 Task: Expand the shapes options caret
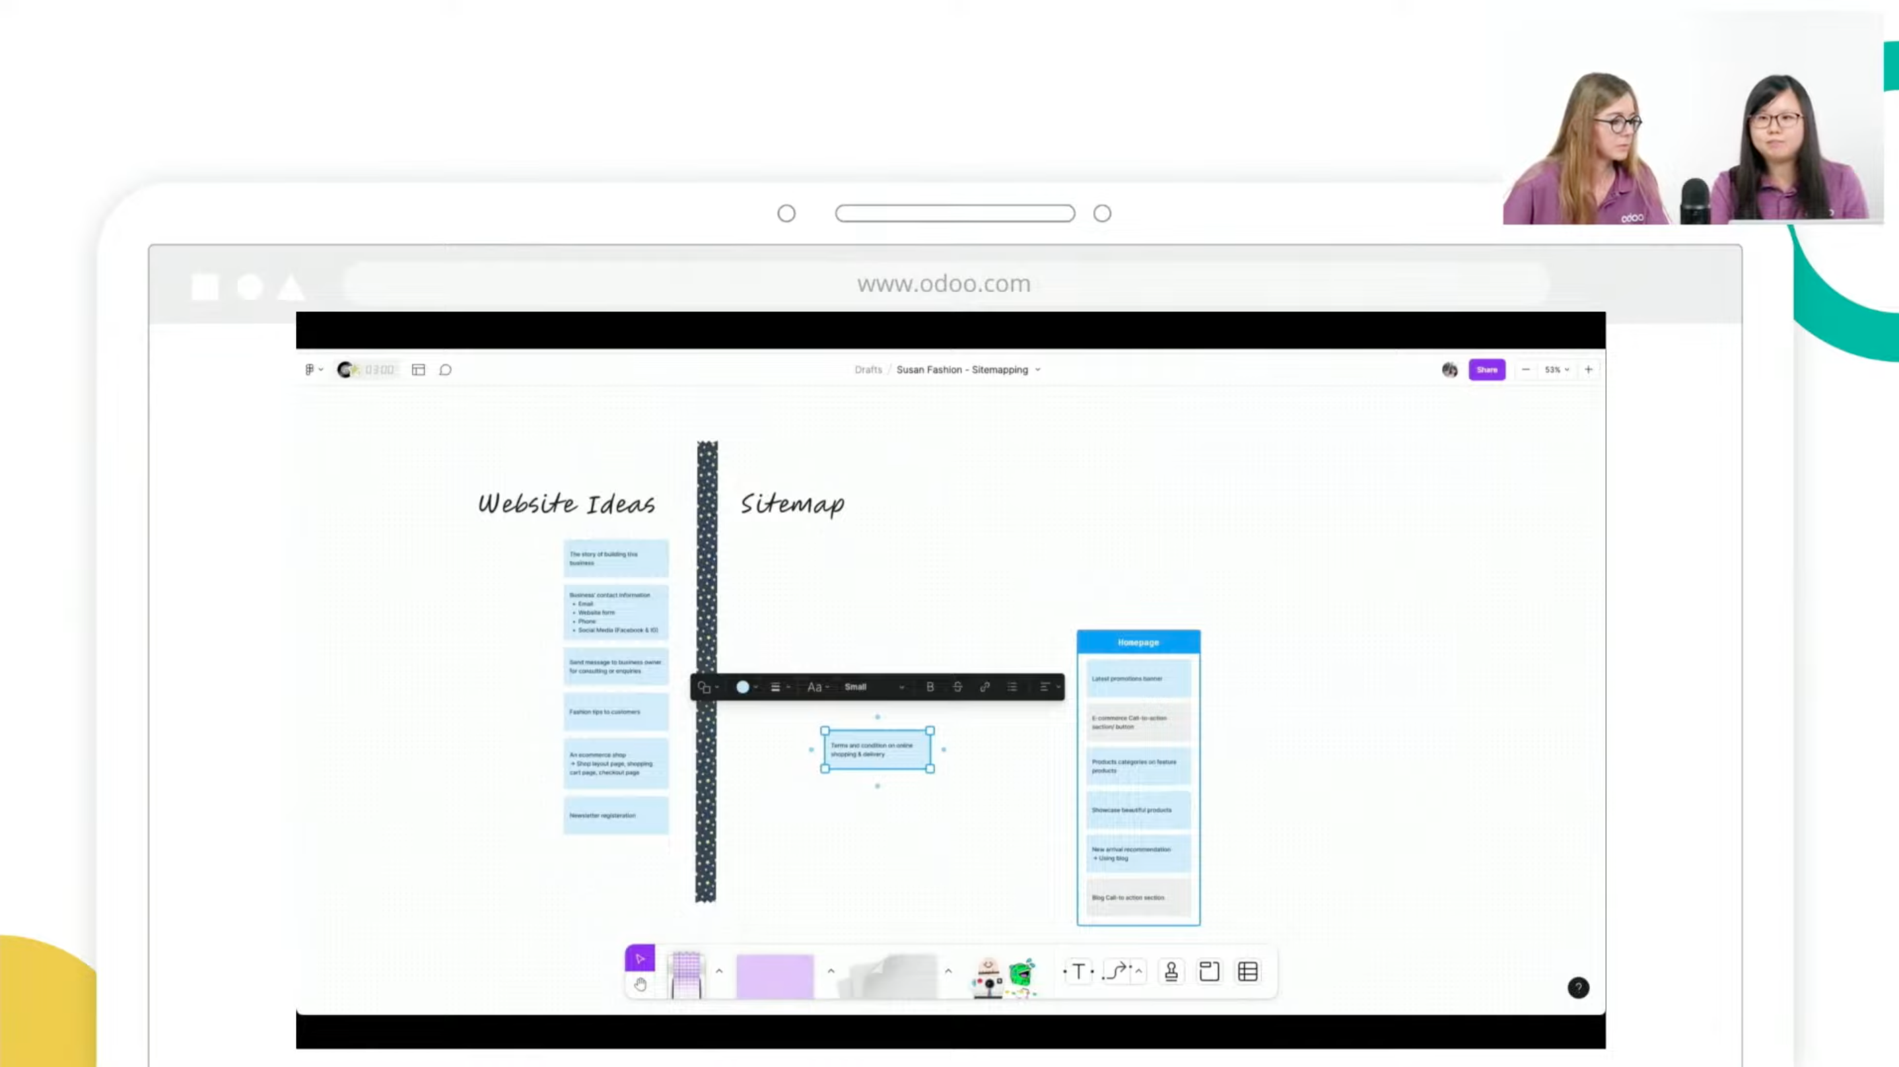(x=948, y=971)
